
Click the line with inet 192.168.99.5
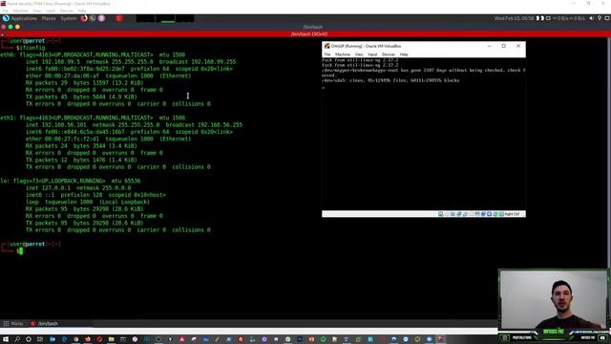point(131,61)
